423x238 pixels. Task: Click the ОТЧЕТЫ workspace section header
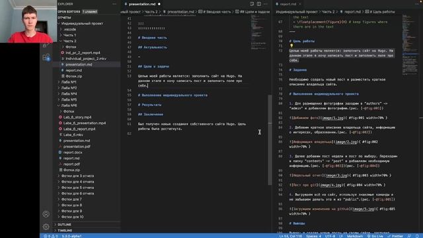[x=64, y=18]
